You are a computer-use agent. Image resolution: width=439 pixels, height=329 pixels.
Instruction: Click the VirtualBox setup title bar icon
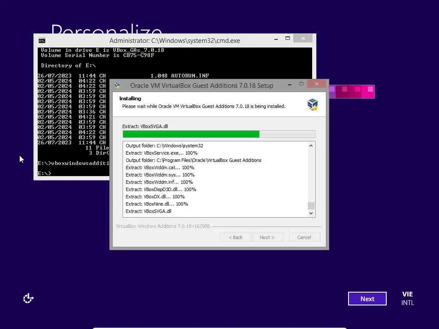(117, 86)
